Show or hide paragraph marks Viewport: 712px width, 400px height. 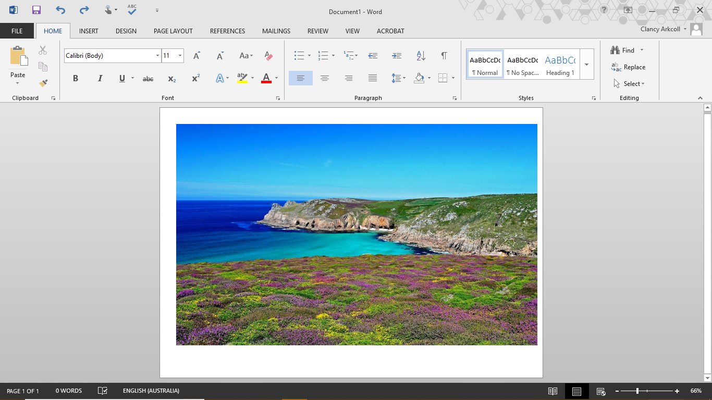point(444,56)
